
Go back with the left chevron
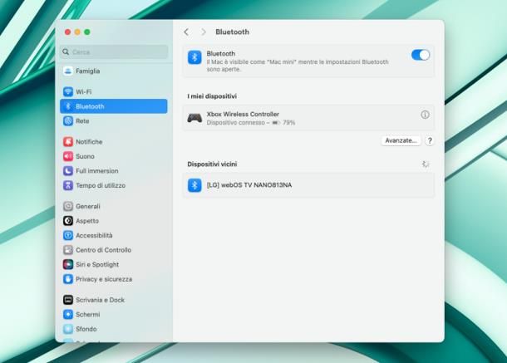(x=186, y=32)
